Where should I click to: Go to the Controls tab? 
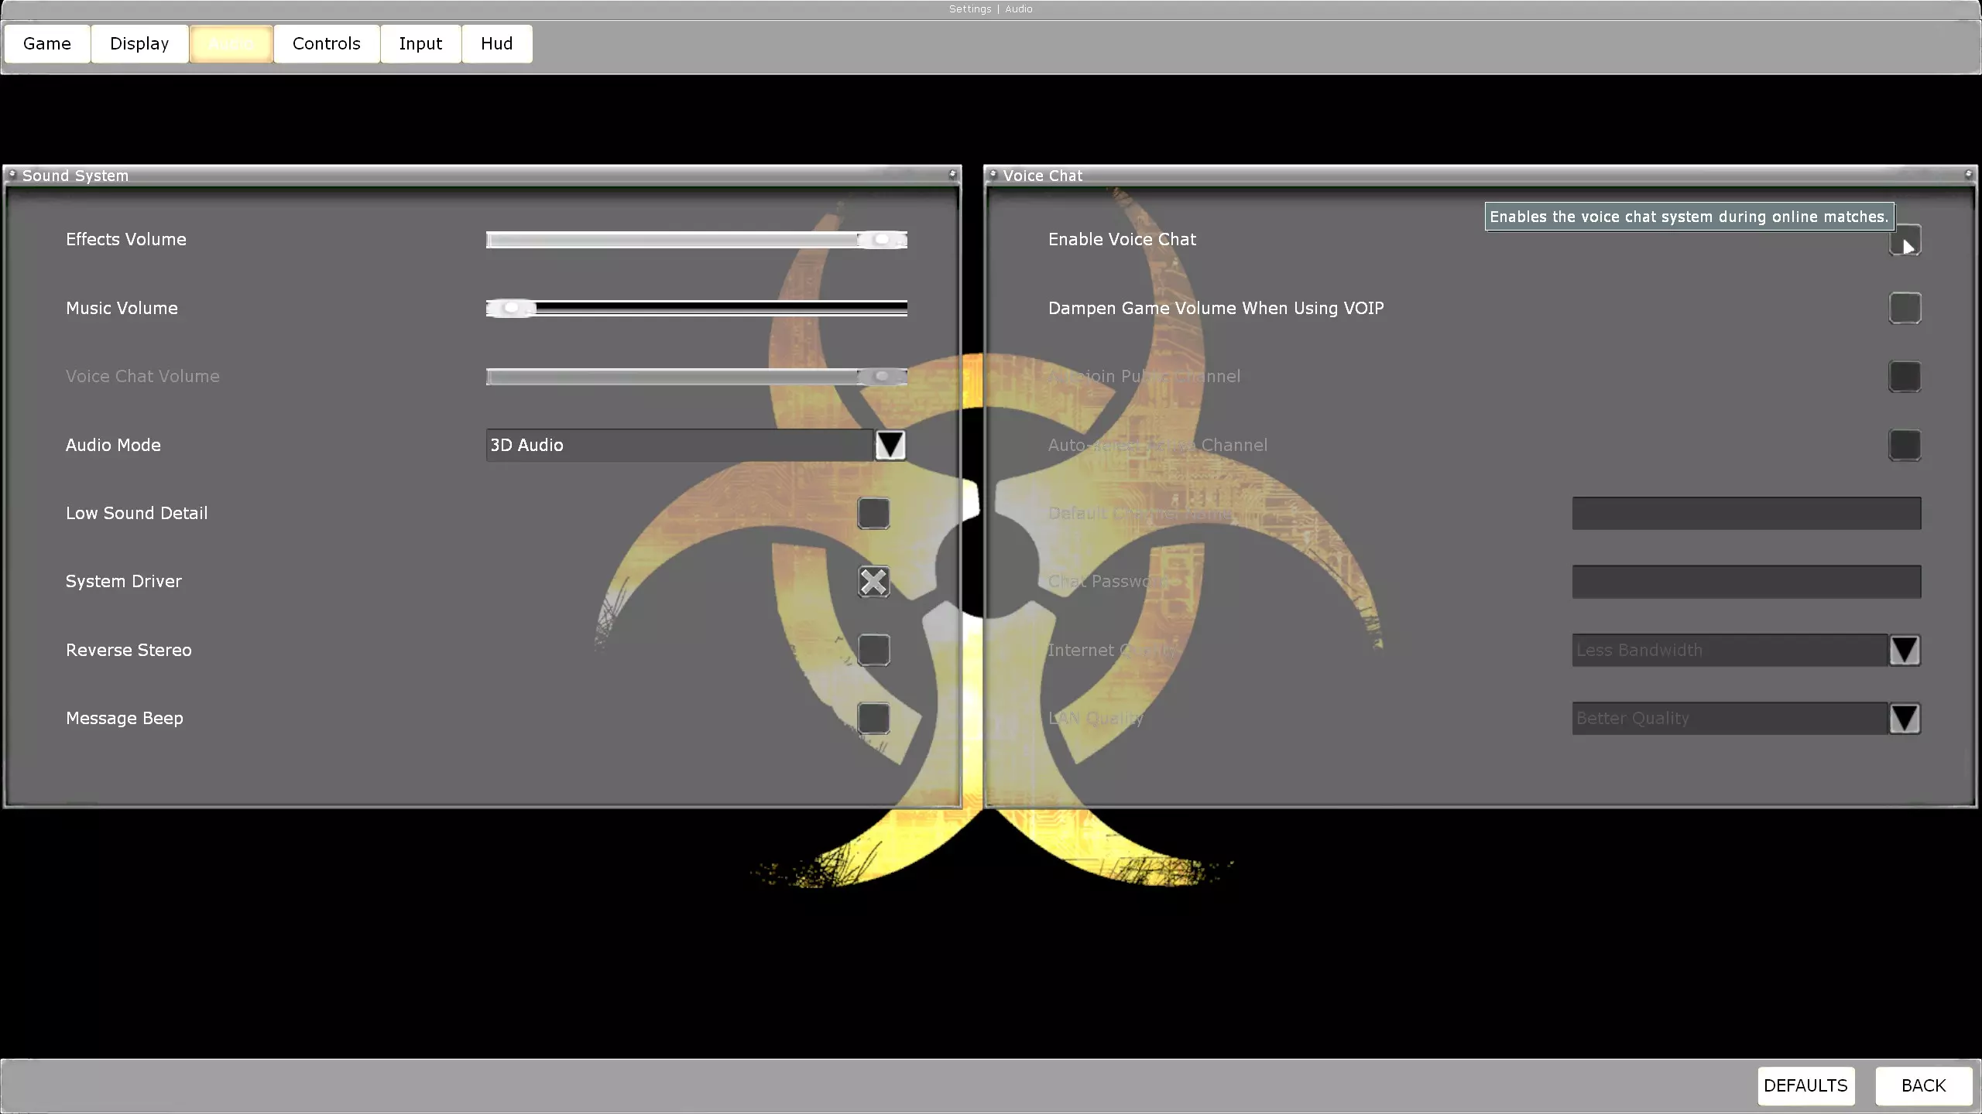click(x=326, y=43)
